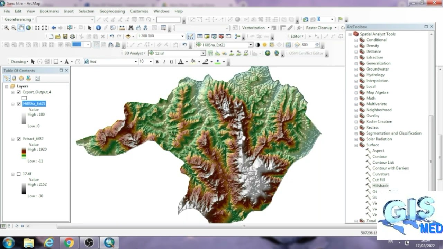Open the Selection menu
443x249 pixels.
tap(87, 11)
